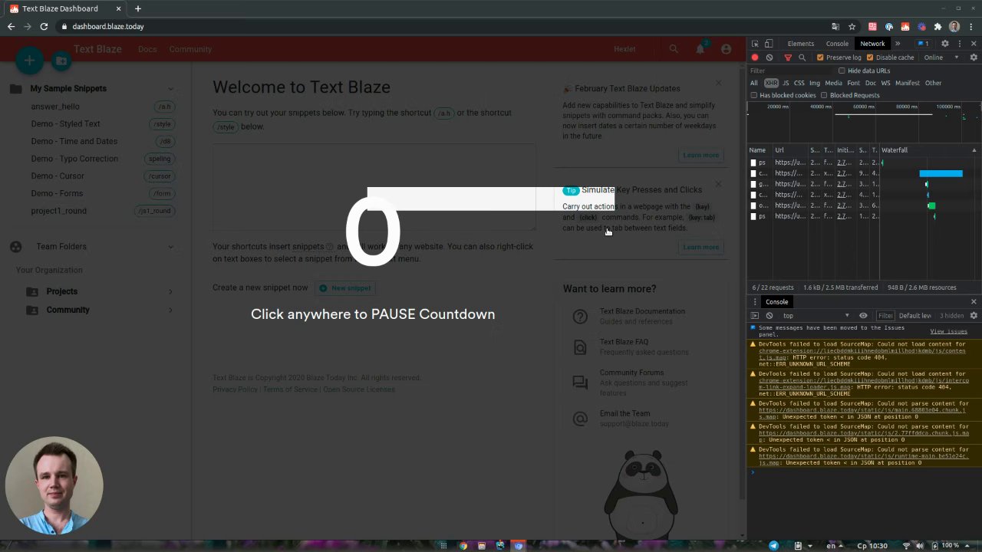Open the Privacy Policy footer link
Viewport: 982px width, 552px height.
235,389
